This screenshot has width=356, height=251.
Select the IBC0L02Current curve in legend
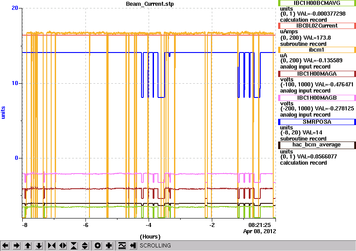click(317, 26)
